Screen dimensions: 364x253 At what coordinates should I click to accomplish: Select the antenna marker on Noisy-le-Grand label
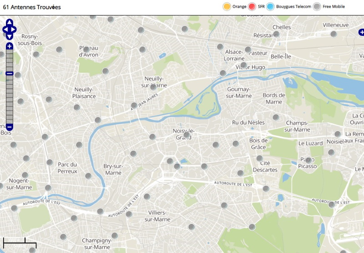click(x=187, y=135)
